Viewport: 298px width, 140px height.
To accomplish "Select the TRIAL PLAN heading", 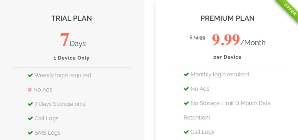I will (x=72, y=18).
